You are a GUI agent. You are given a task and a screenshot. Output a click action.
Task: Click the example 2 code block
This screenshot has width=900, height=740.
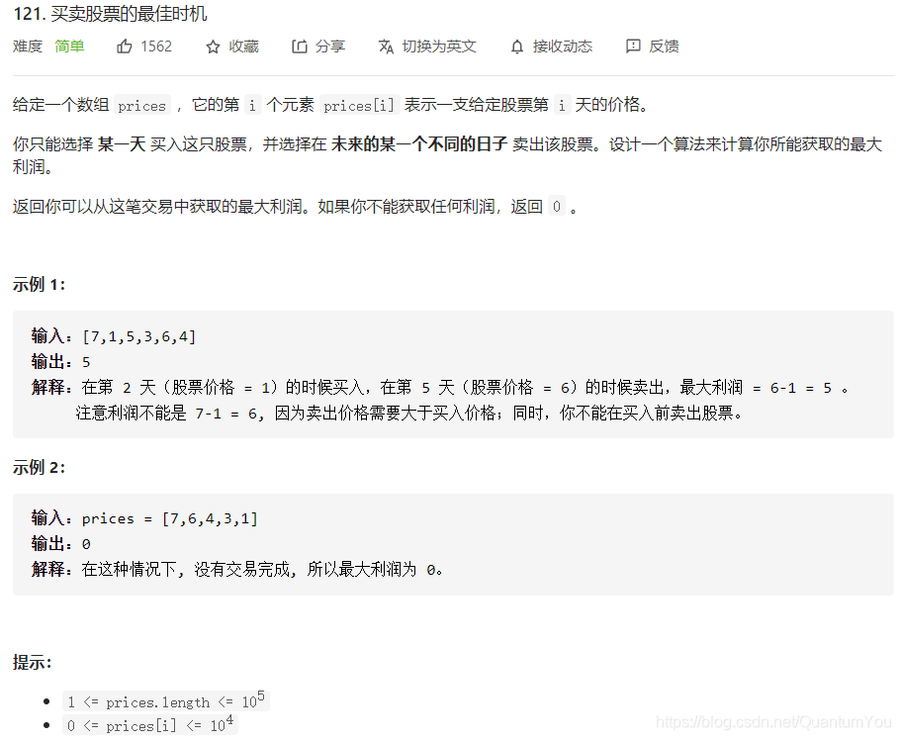453,544
